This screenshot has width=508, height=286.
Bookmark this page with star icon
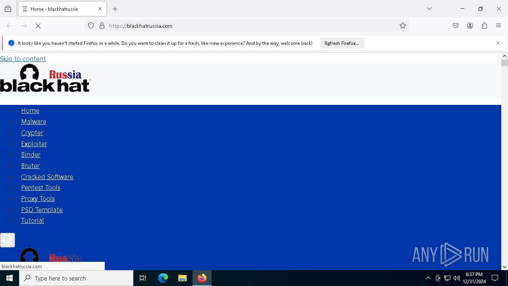(403, 26)
